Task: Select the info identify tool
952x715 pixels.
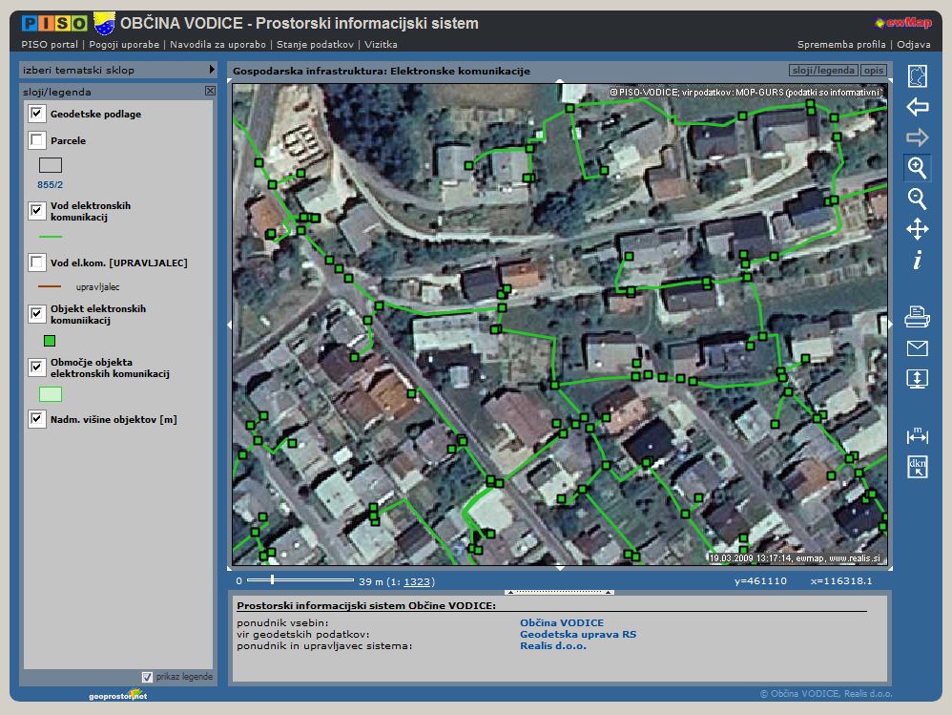Action: pos(917,260)
